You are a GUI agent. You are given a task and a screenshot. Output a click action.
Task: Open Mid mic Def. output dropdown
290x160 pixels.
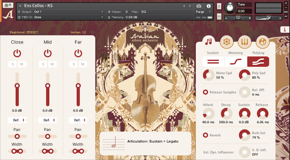coord(47,120)
